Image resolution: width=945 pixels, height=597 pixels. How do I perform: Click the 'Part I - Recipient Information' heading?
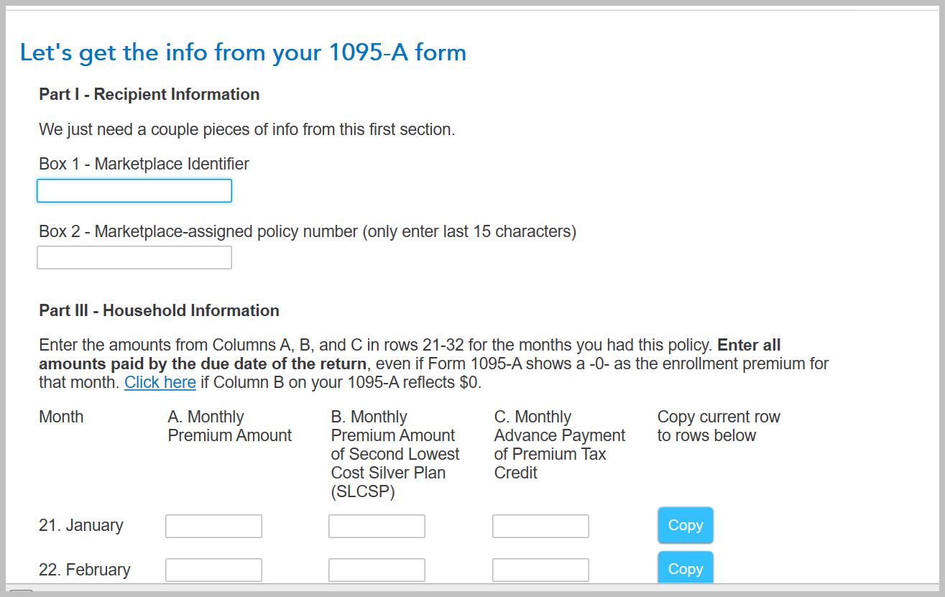click(149, 94)
